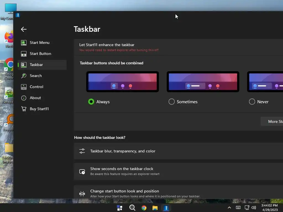Screen dimensions: 283x212
Task: Click the sliders icon beside taskbar blur
Action: pos(82,151)
